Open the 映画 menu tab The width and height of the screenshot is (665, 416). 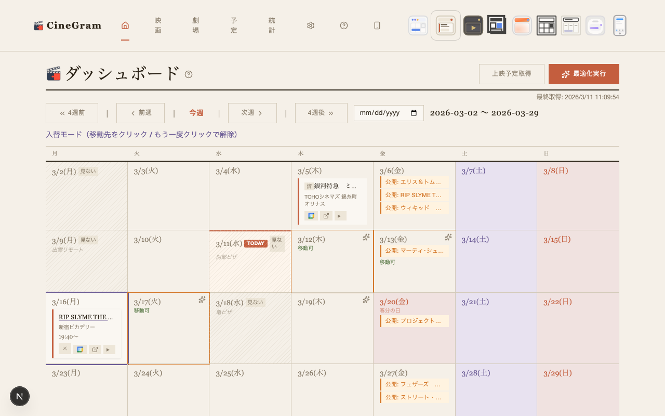(x=158, y=25)
